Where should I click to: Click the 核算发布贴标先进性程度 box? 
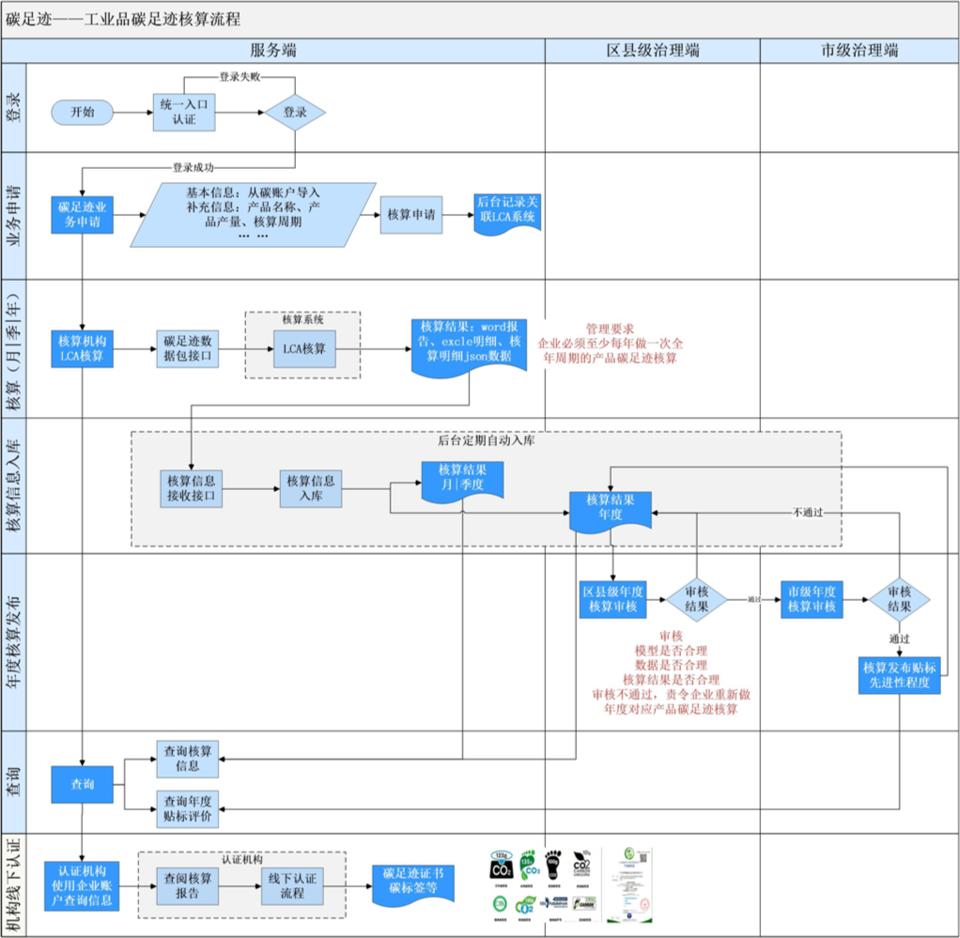pos(899,674)
